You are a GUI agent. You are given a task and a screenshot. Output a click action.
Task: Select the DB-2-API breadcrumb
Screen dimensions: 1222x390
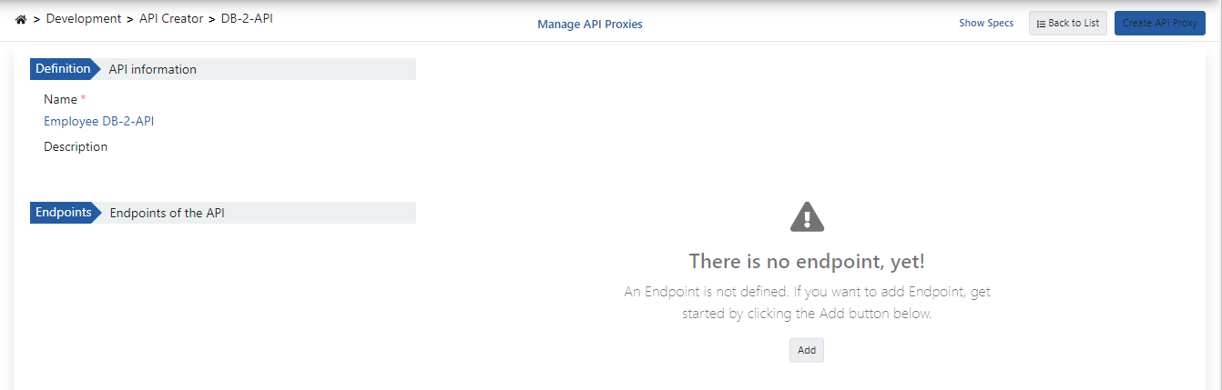pos(247,18)
